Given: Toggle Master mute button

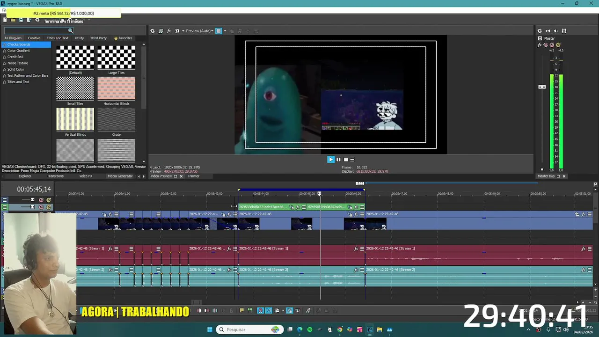Looking at the screenshot, I should tap(552, 45).
